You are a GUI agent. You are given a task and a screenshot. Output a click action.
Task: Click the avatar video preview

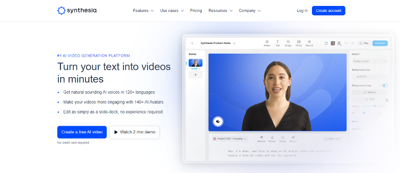click(277, 92)
